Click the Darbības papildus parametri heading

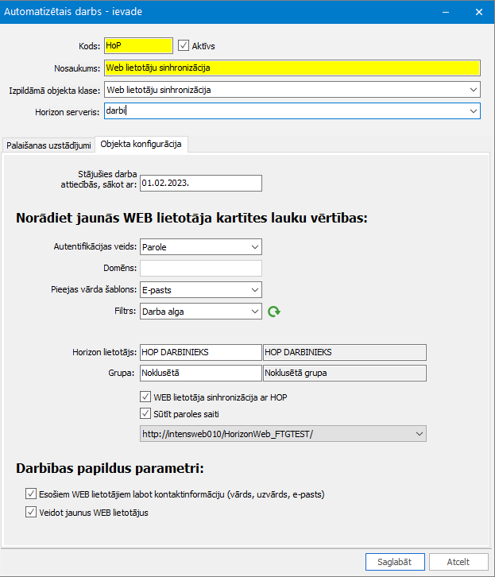[110, 468]
